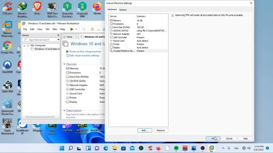Viewport: 273px width, 153px height.
Task: Open Microsoft Edge from taskbar
Action: (106, 148)
